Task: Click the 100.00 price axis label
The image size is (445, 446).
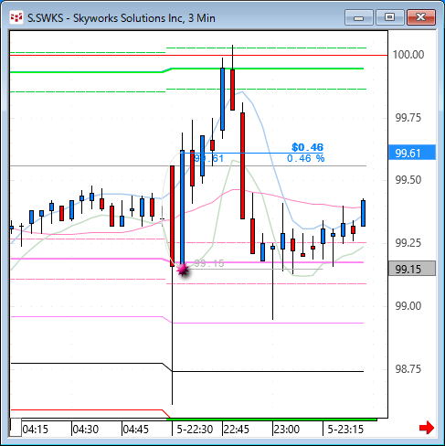Action: click(408, 55)
